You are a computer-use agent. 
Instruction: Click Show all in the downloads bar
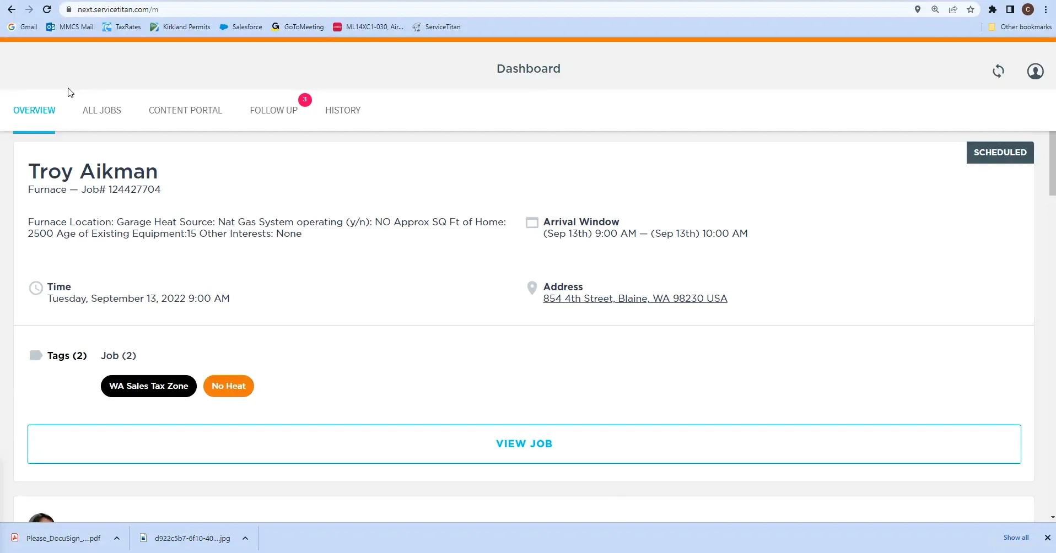1016,537
